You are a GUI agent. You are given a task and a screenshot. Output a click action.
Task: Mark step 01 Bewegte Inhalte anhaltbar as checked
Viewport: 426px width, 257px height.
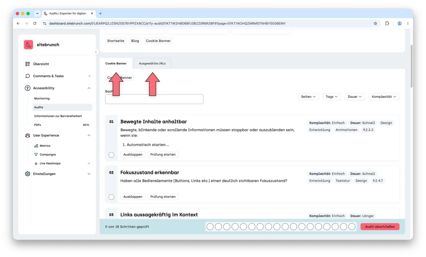coord(111,155)
